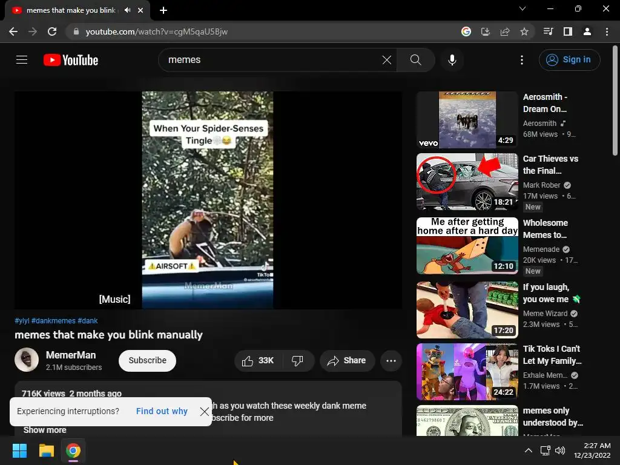Open Wholesome Memes video thumbnail
The image size is (620, 465).
[x=467, y=246]
